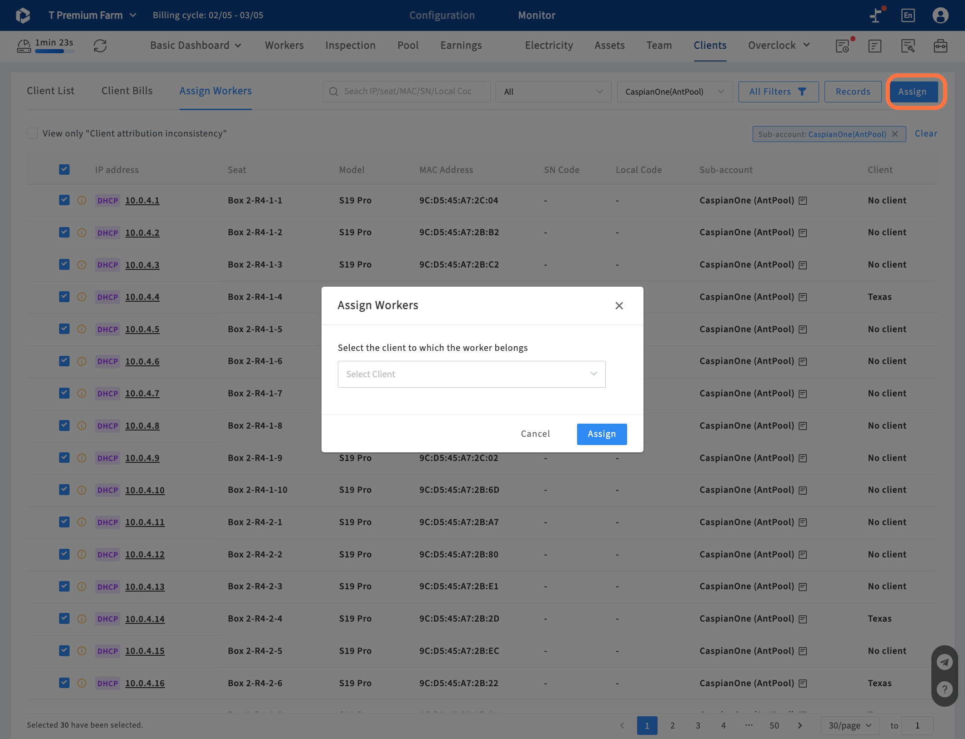Click the info icon on row 10.0.4.1
Screen dimensions: 965x739
[x=82, y=200]
